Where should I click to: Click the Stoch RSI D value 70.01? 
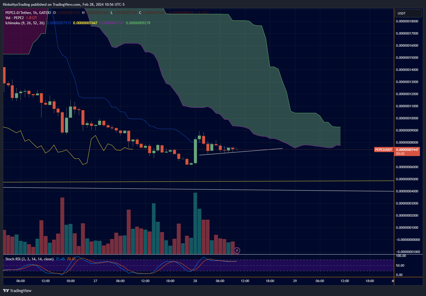tap(71, 259)
